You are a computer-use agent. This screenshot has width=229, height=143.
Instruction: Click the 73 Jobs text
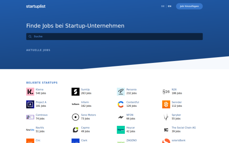(x=85, y=119)
